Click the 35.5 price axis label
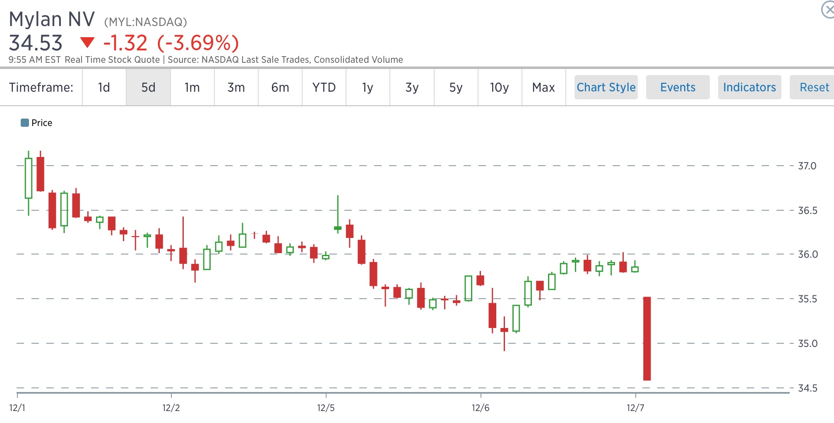This screenshot has height=423, width=834. pyautogui.click(x=808, y=299)
